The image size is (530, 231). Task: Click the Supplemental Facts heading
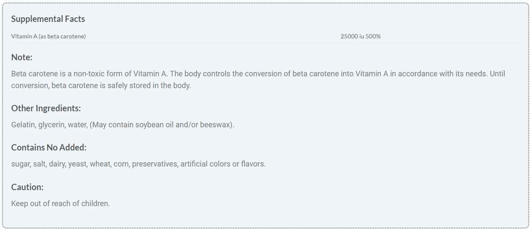coord(48,19)
